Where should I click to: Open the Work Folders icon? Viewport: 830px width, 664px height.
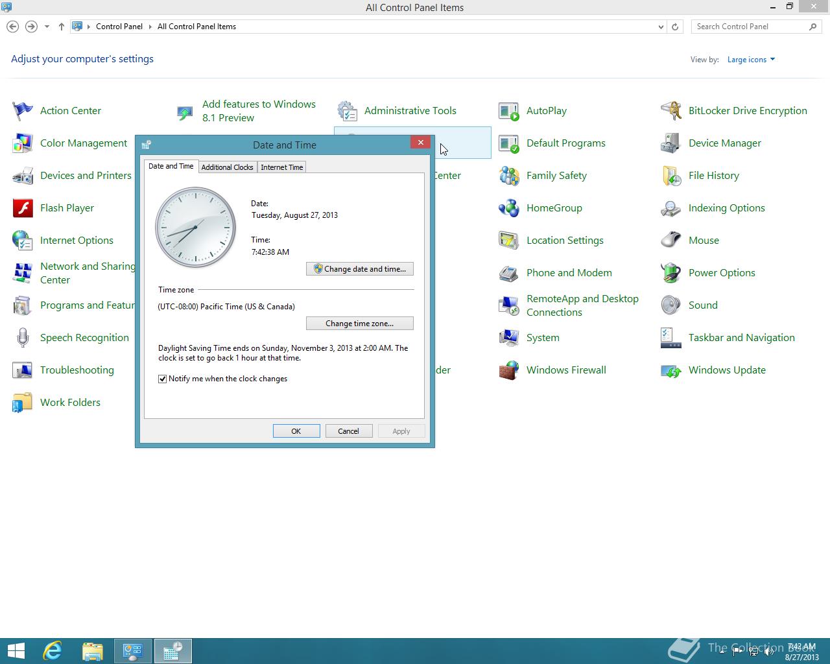click(x=23, y=403)
